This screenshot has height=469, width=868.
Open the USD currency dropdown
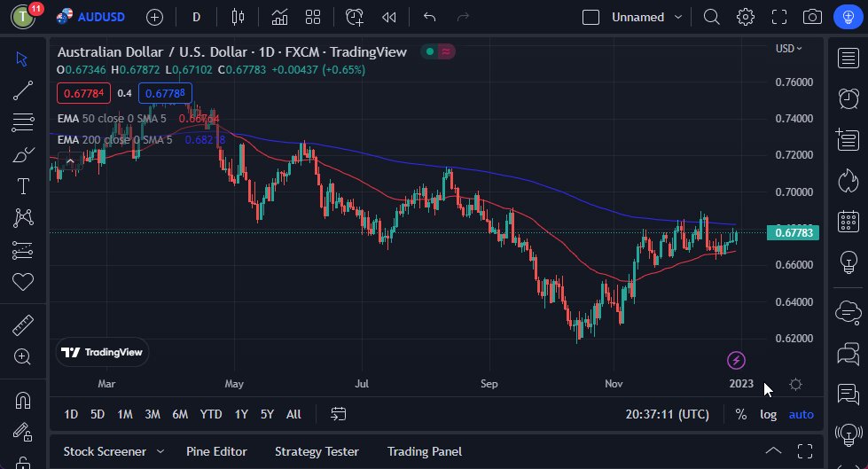tap(788, 49)
